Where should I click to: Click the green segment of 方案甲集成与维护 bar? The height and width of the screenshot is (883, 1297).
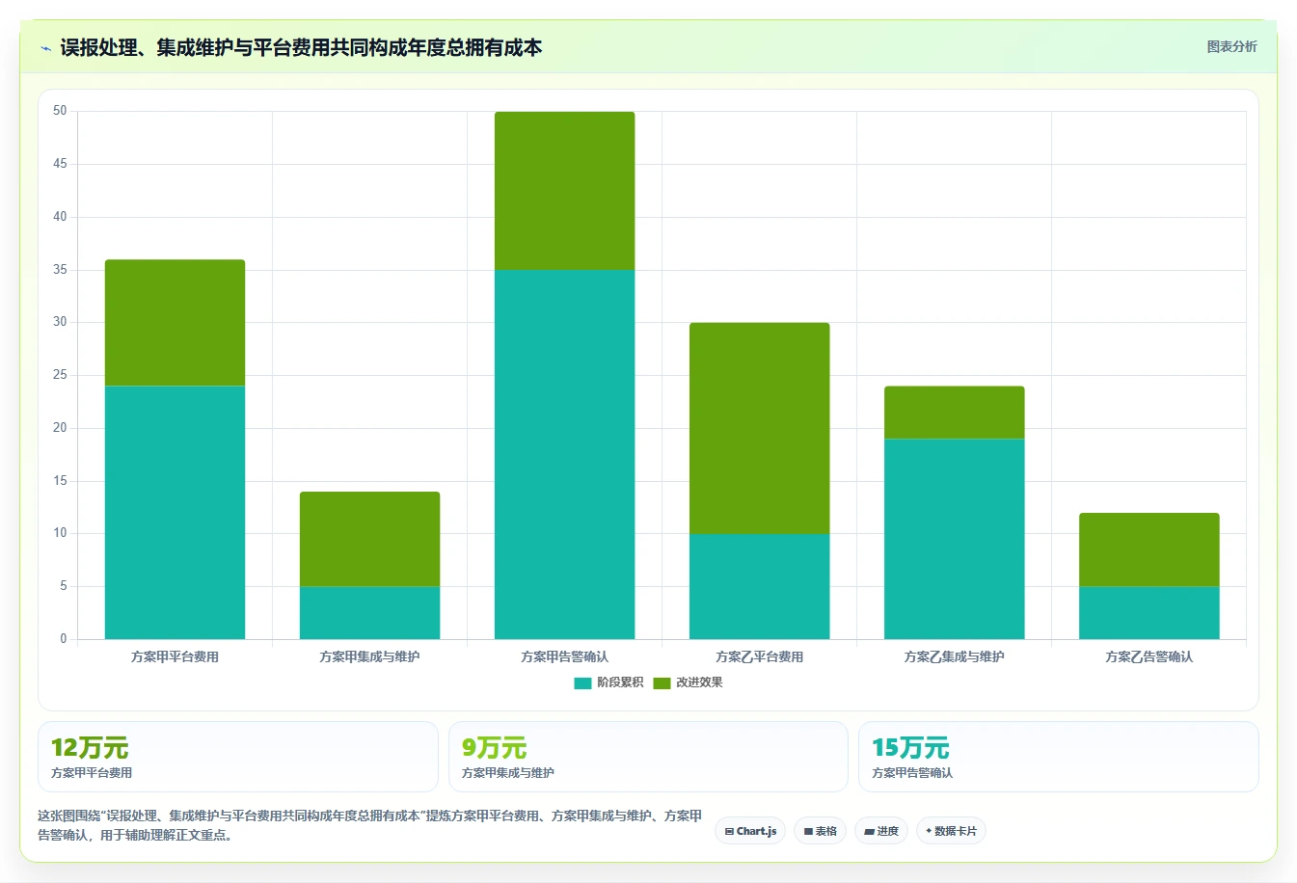(x=369, y=539)
